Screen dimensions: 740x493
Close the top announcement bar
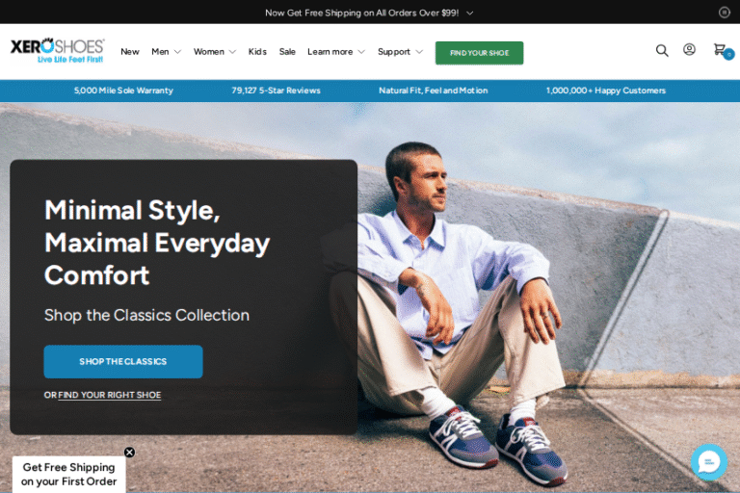click(x=724, y=13)
